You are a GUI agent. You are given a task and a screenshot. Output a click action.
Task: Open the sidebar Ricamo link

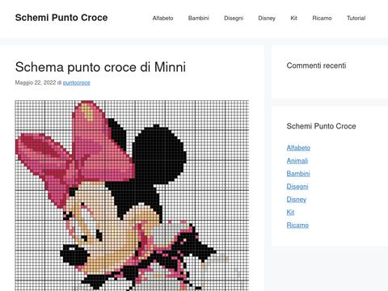[297, 226]
